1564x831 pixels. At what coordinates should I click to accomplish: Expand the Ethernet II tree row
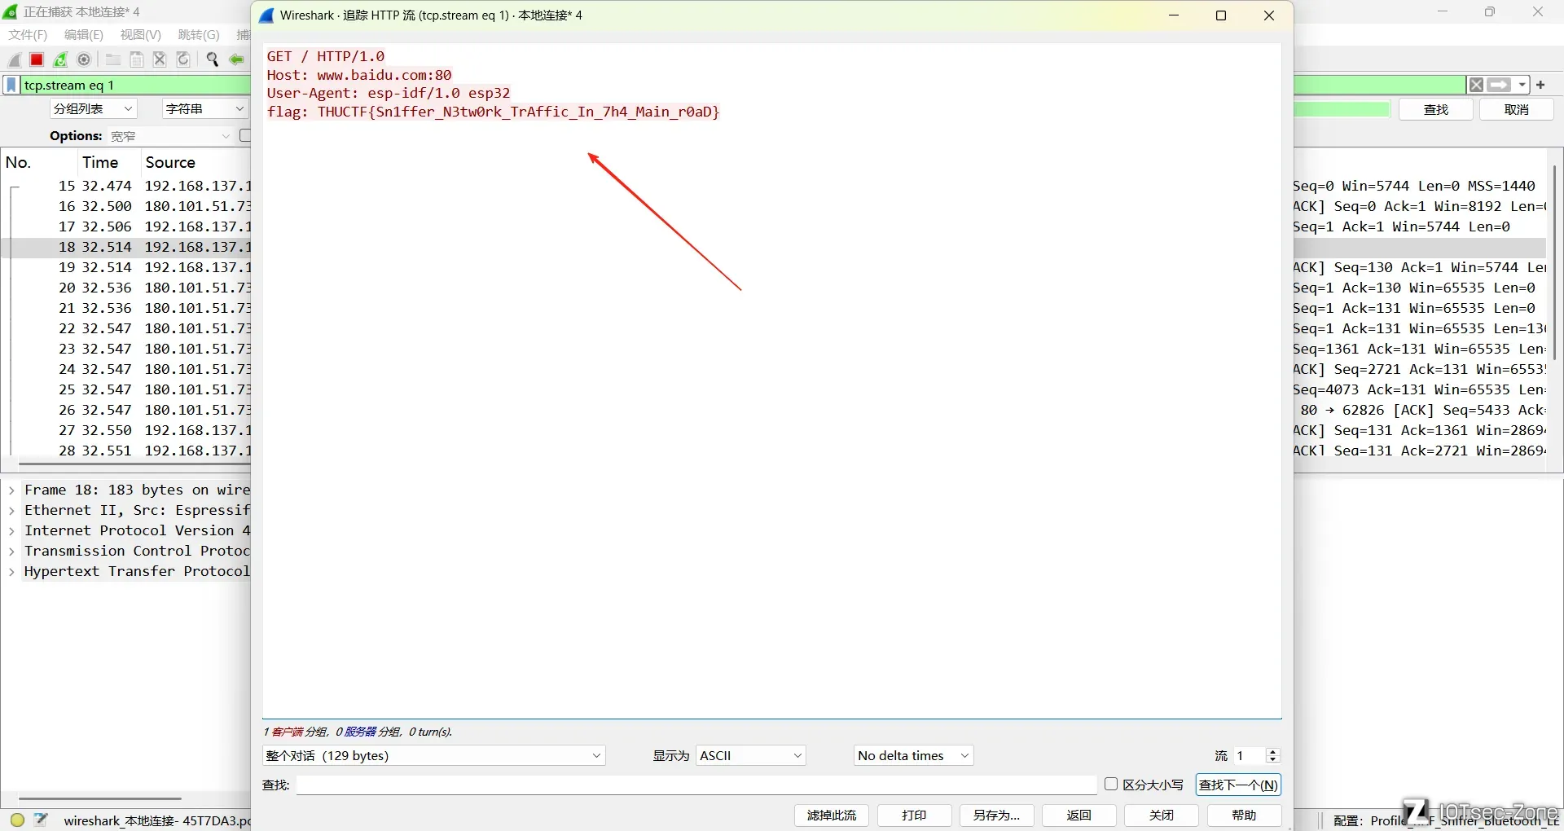(x=11, y=511)
